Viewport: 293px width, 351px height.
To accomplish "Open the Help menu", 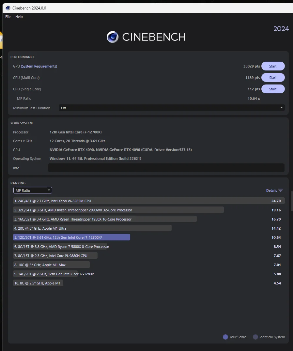I will [19, 17].
